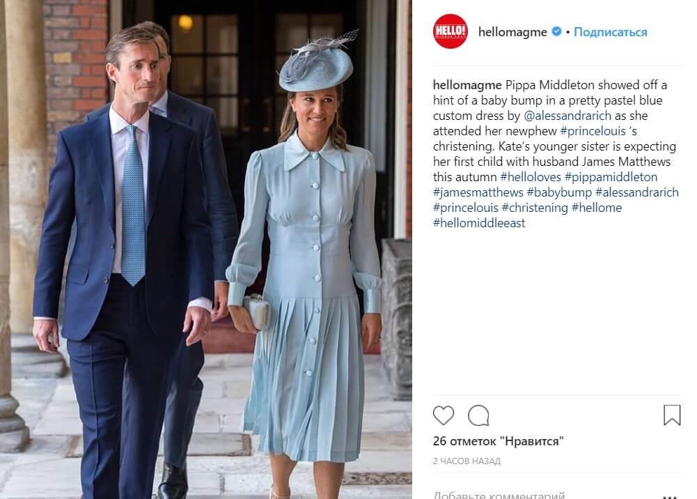Click the add comment input field
Screen dimensions: 697x499
(545, 495)
